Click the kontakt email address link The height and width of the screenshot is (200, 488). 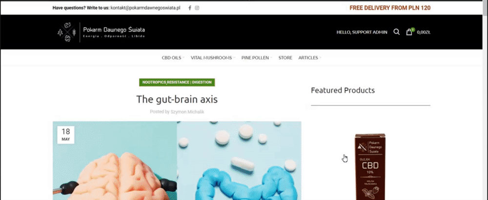(145, 8)
